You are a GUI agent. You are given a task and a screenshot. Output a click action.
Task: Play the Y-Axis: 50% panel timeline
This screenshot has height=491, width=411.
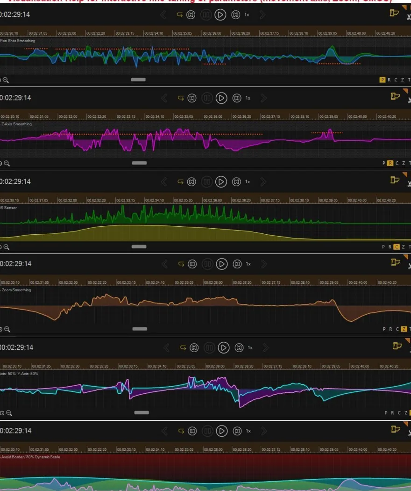[x=224, y=347]
